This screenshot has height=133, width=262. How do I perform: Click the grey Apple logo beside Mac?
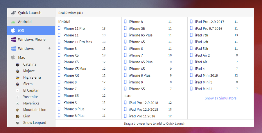[x=13, y=57]
